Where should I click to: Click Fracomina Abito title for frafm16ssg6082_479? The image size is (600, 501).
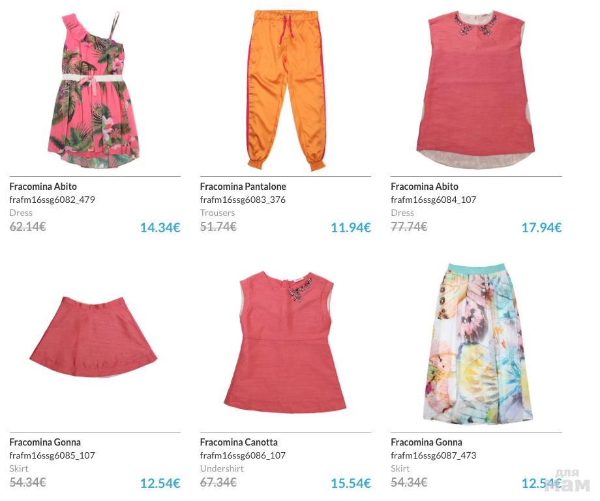click(43, 187)
